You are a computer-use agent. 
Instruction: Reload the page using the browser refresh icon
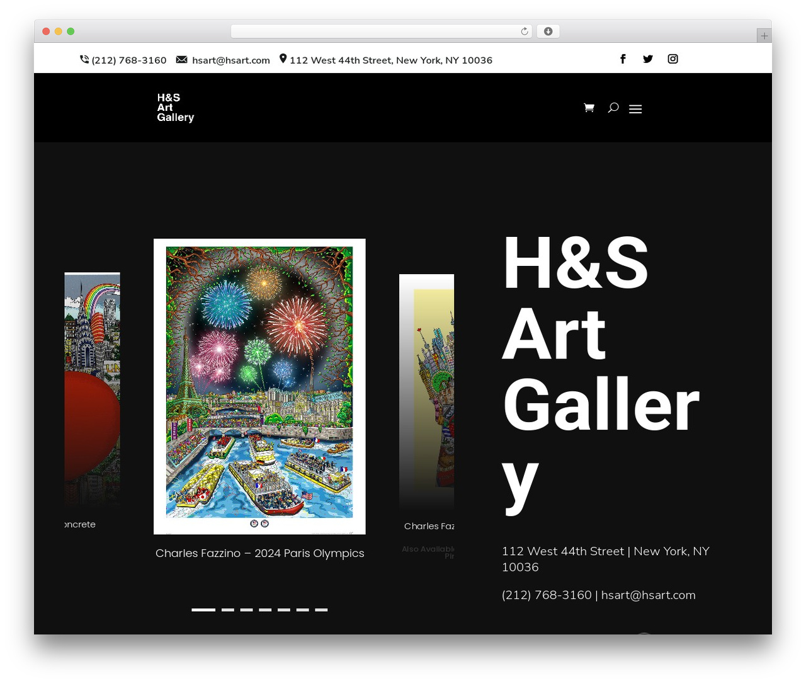click(525, 32)
